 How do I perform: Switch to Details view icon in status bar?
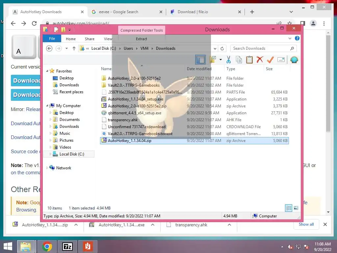[x=289, y=208]
